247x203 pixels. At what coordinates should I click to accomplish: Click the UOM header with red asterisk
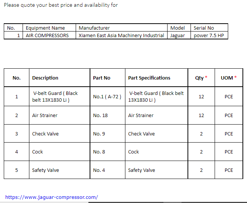point(229,78)
